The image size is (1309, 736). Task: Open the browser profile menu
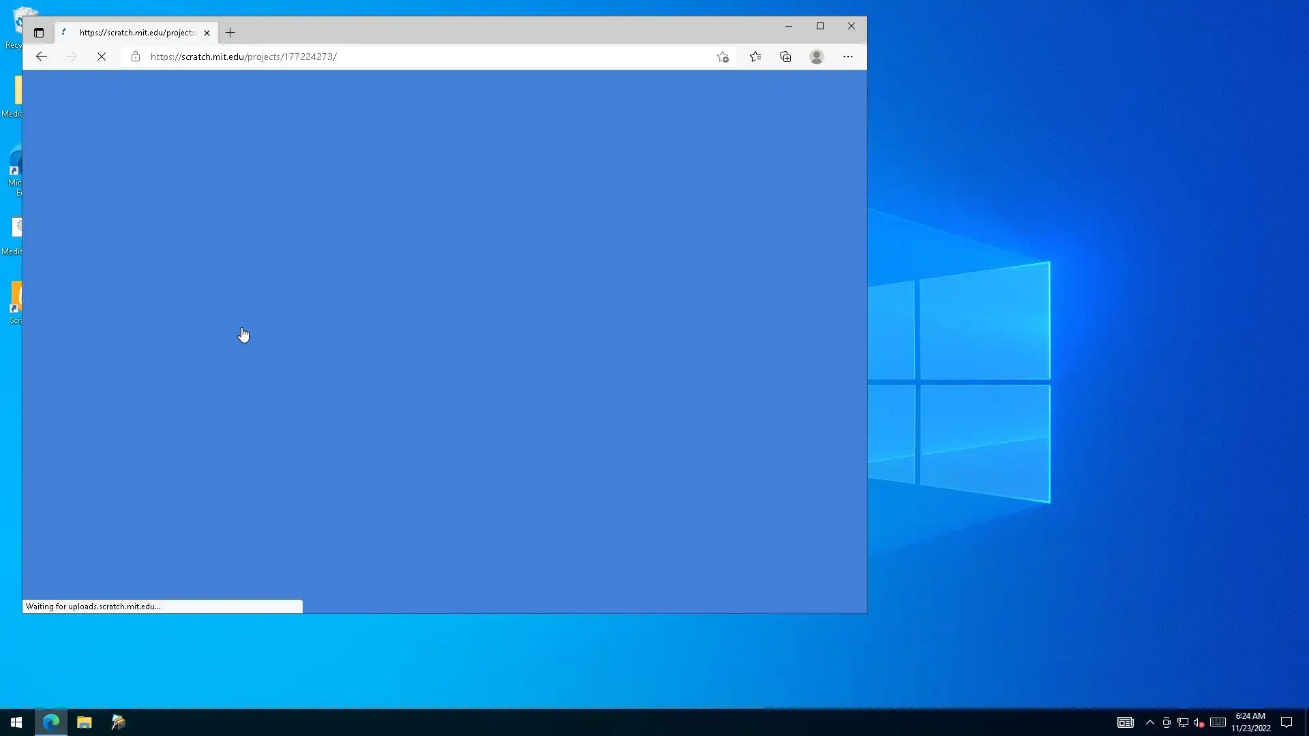coord(817,57)
